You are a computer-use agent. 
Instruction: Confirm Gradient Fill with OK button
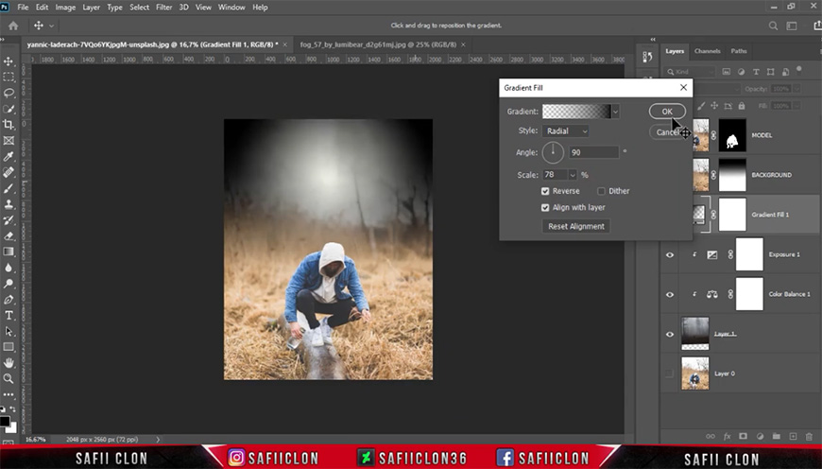(667, 112)
